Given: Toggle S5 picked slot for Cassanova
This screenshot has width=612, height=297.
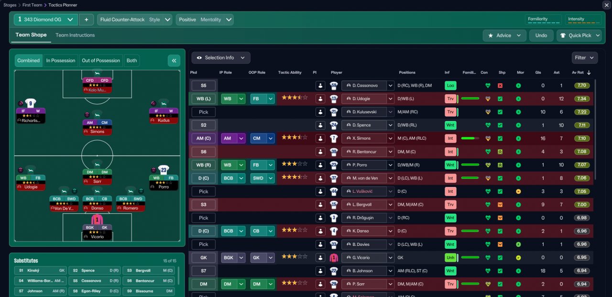Looking at the screenshot, I should [204, 86].
